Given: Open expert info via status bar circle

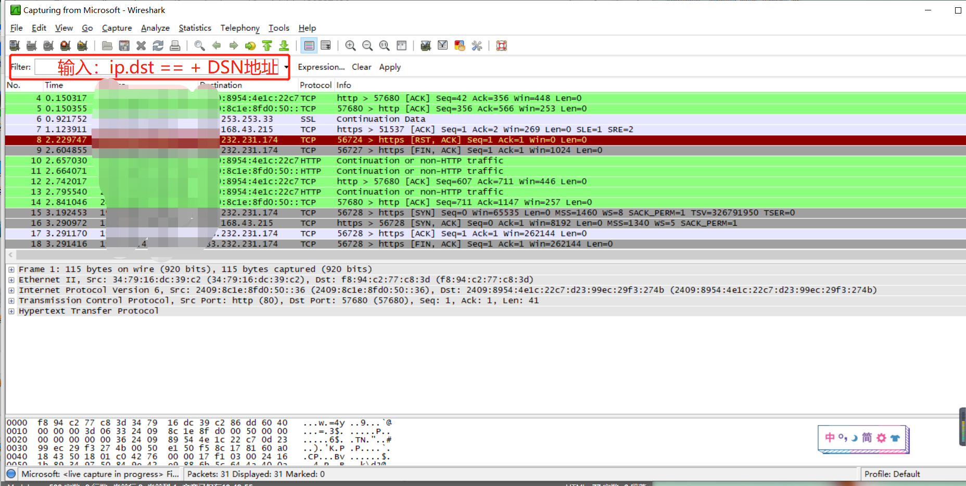Looking at the screenshot, I should 11,474.
